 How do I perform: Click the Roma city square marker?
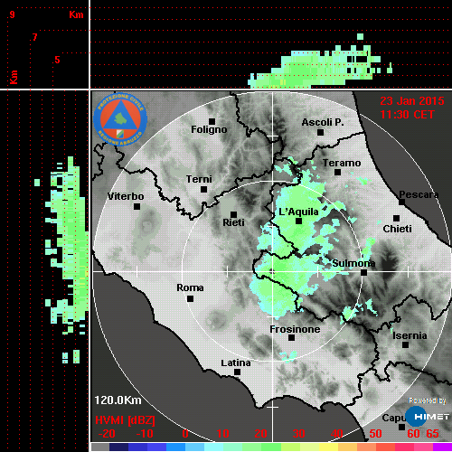(190, 299)
